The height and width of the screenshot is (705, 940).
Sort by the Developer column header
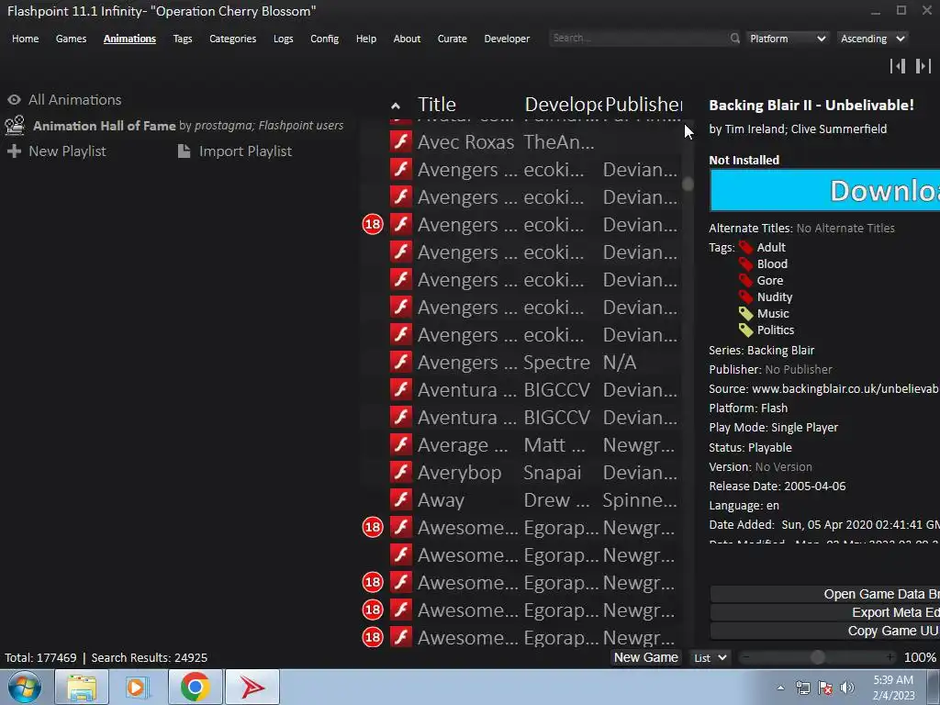563,105
